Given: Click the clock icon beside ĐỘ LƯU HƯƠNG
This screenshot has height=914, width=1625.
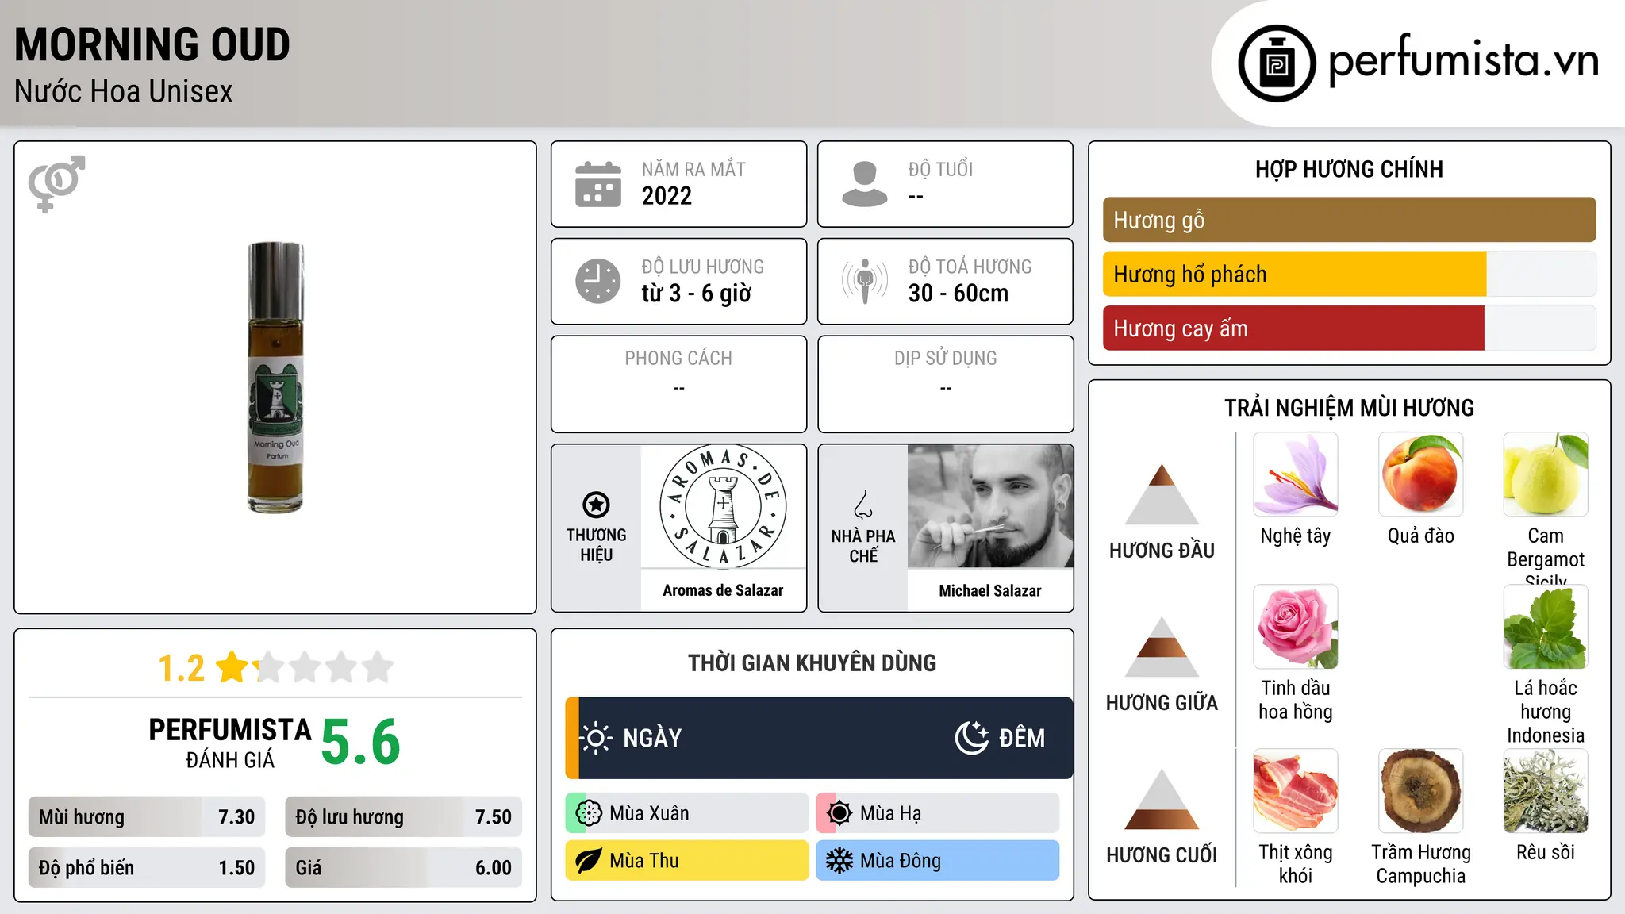Looking at the screenshot, I should (x=598, y=281).
